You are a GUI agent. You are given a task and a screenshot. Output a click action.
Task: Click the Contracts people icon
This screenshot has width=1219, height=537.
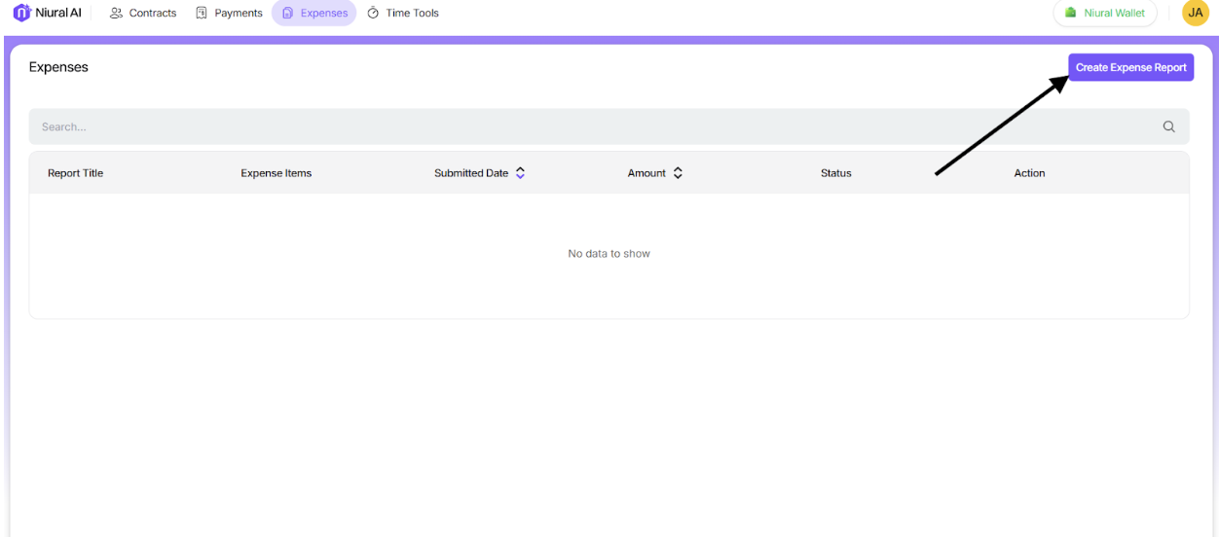[117, 13]
